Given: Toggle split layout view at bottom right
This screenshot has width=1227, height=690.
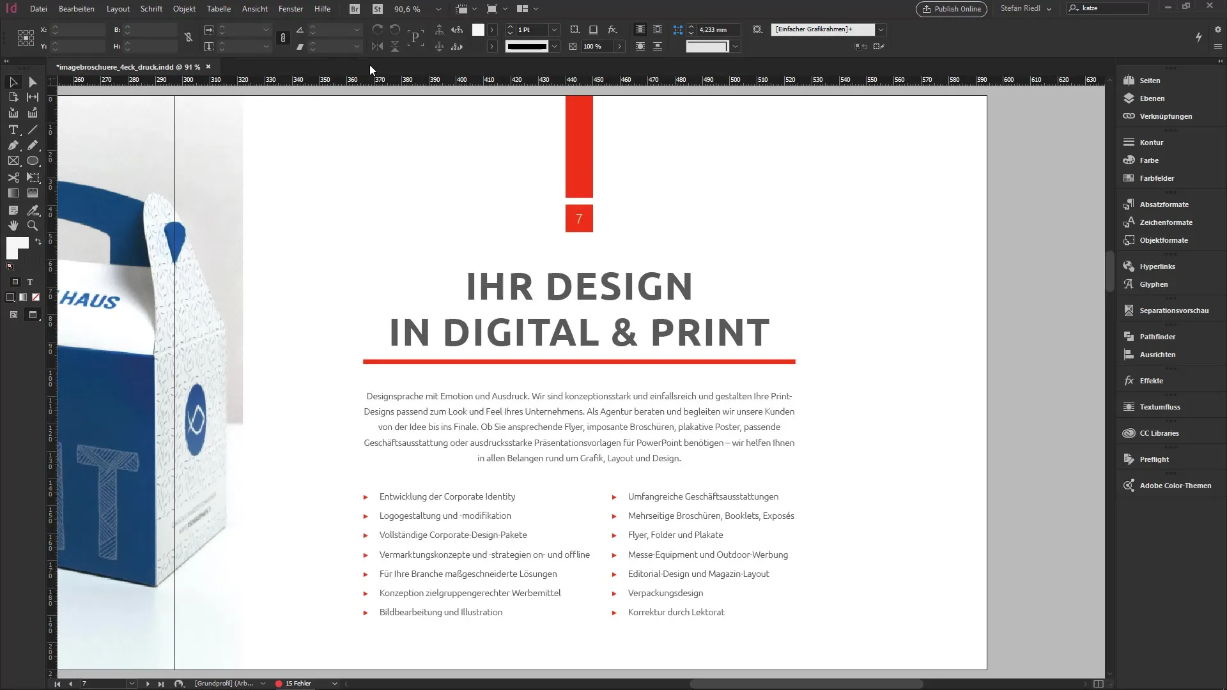Looking at the screenshot, I should [x=1099, y=684].
